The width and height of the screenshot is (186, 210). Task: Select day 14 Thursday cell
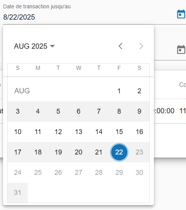click(99, 132)
